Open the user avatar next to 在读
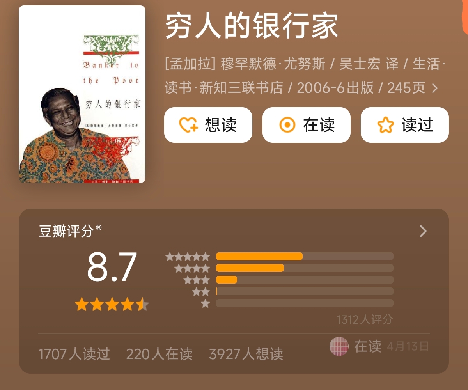This screenshot has height=390, width=468. click(339, 346)
